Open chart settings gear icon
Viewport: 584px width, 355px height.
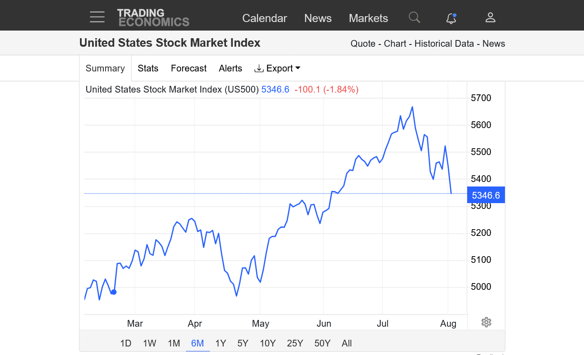[x=486, y=322]
